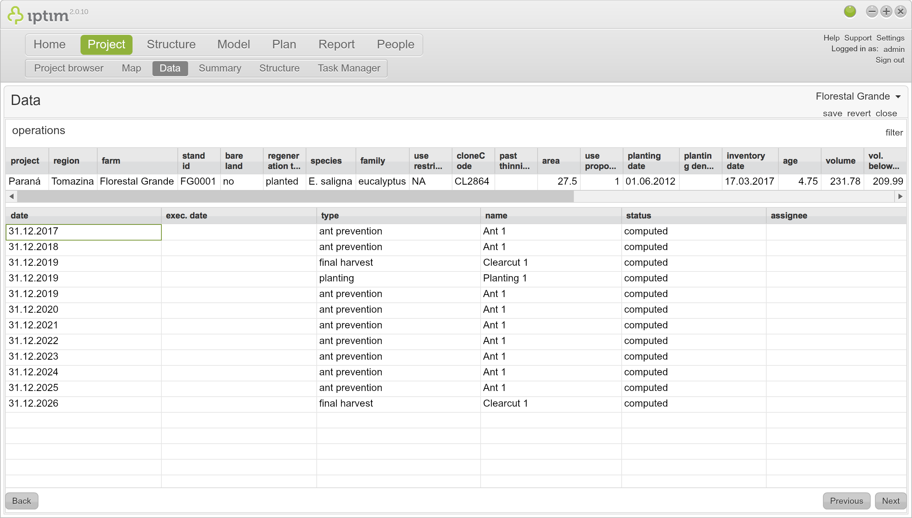Screen dimensions: 912x518
Task: Click the green status indicator circle
Action: point(850,12)
